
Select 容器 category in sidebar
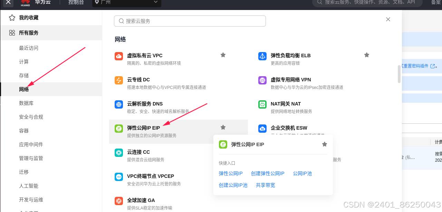[24, 131]
